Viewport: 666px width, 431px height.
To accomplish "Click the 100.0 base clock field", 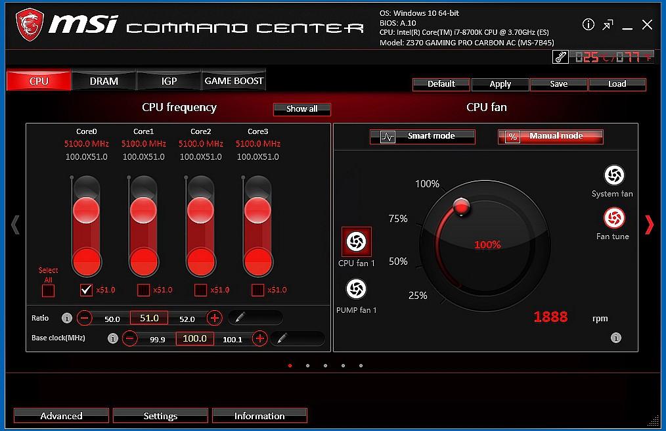I will click(194, 338).
